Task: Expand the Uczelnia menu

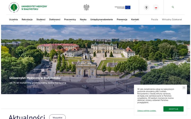Action: coord(14,19)
